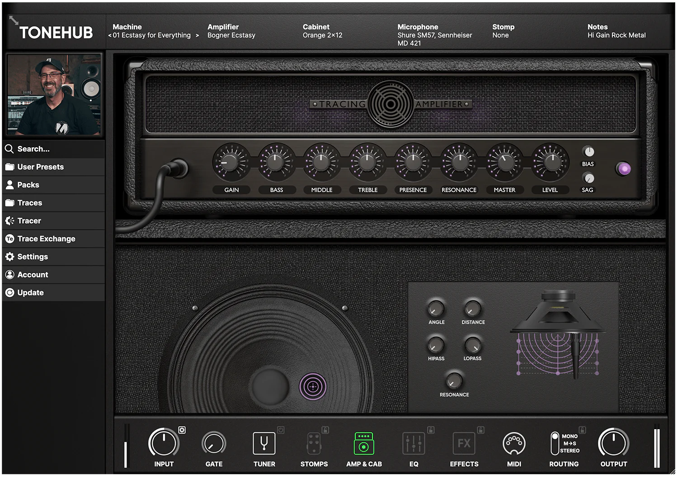Toggle the Stomps lock
This screenshot has width=678, height=477.
click(x=325, y=430)
